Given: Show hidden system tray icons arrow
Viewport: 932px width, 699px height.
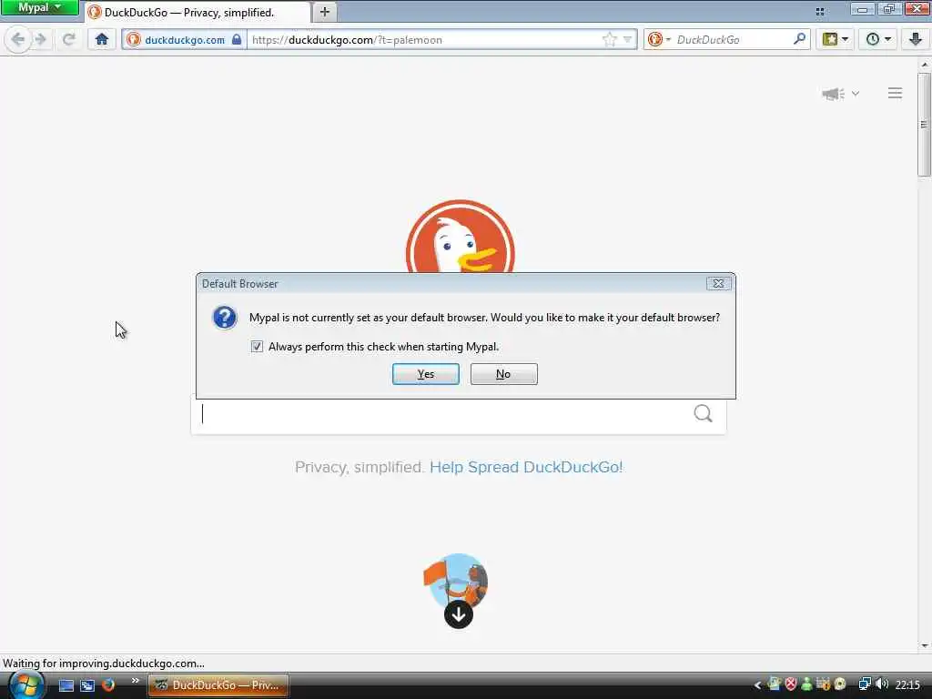Looking at the screenshot, I should pyautogui.click(x=757, y=685).
